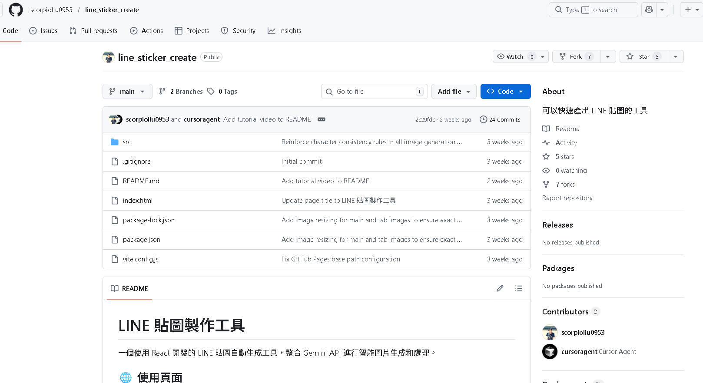Click the scorpioliu0953 owner breadcrumb
The image size is (703, 383).
click(x=51, y=10)
